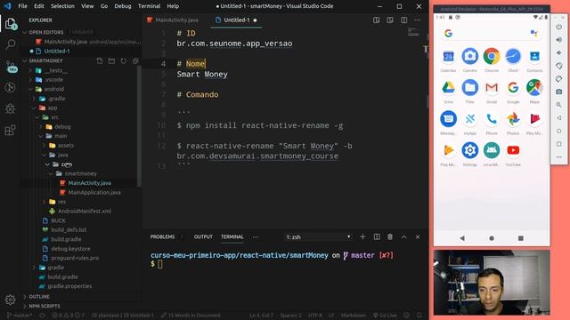570x320 pixels.
Task: Launch YouTube app in the emulator
Action: point(513,150)
